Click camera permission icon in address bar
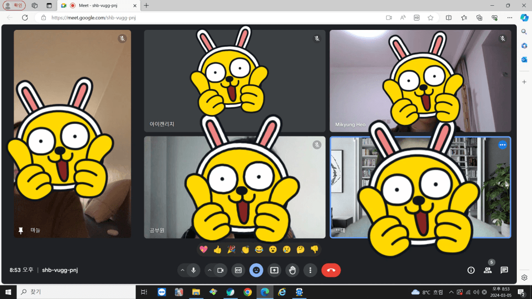 tap(389, 18)
